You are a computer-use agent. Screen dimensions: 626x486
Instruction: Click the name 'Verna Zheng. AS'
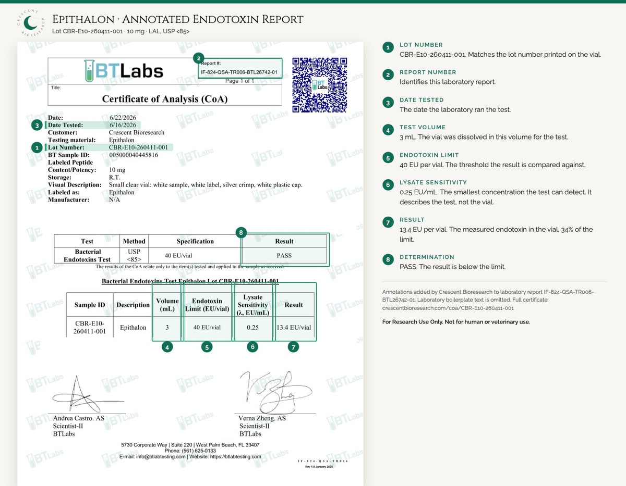coord(262,418)
